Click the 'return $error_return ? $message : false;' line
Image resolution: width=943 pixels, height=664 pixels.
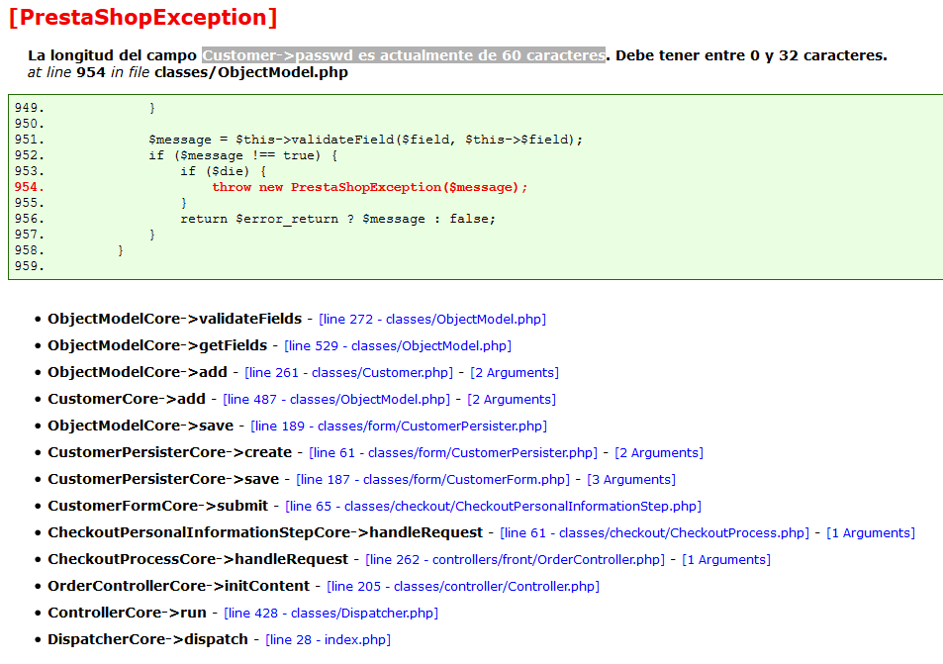point(338,219)
